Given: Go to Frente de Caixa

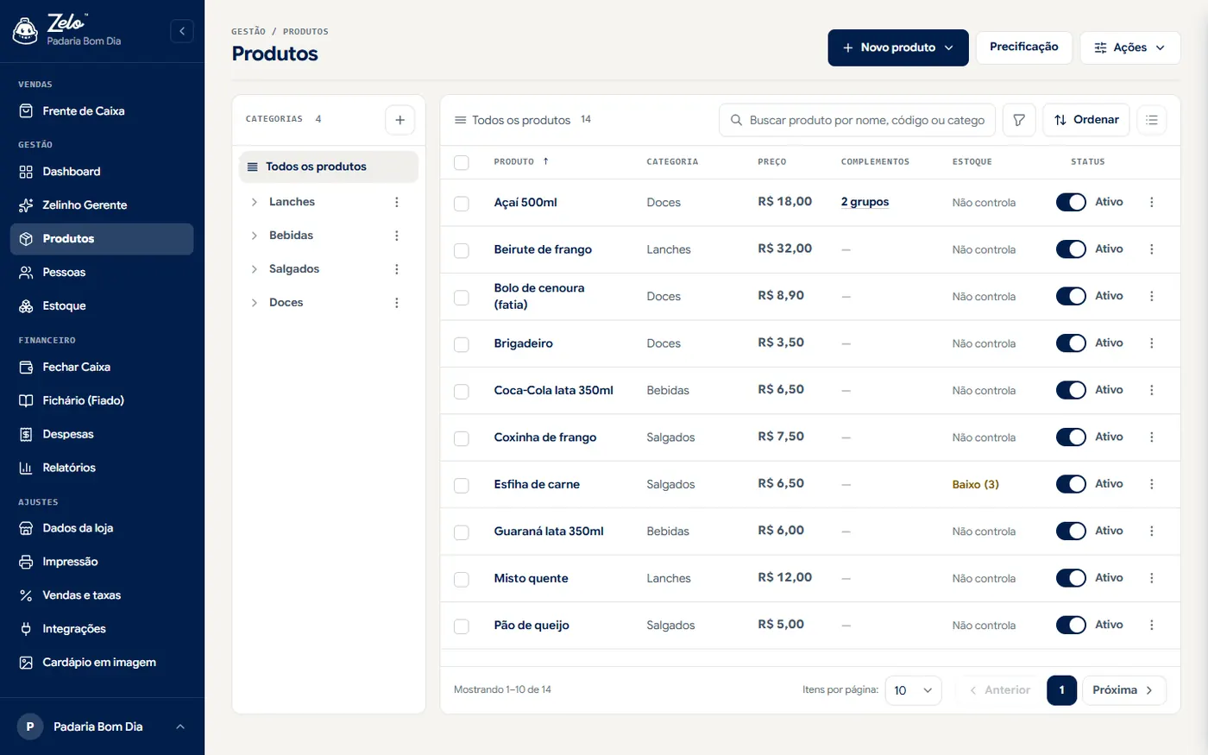Looking at the screenshot, I should click(102, 111).
